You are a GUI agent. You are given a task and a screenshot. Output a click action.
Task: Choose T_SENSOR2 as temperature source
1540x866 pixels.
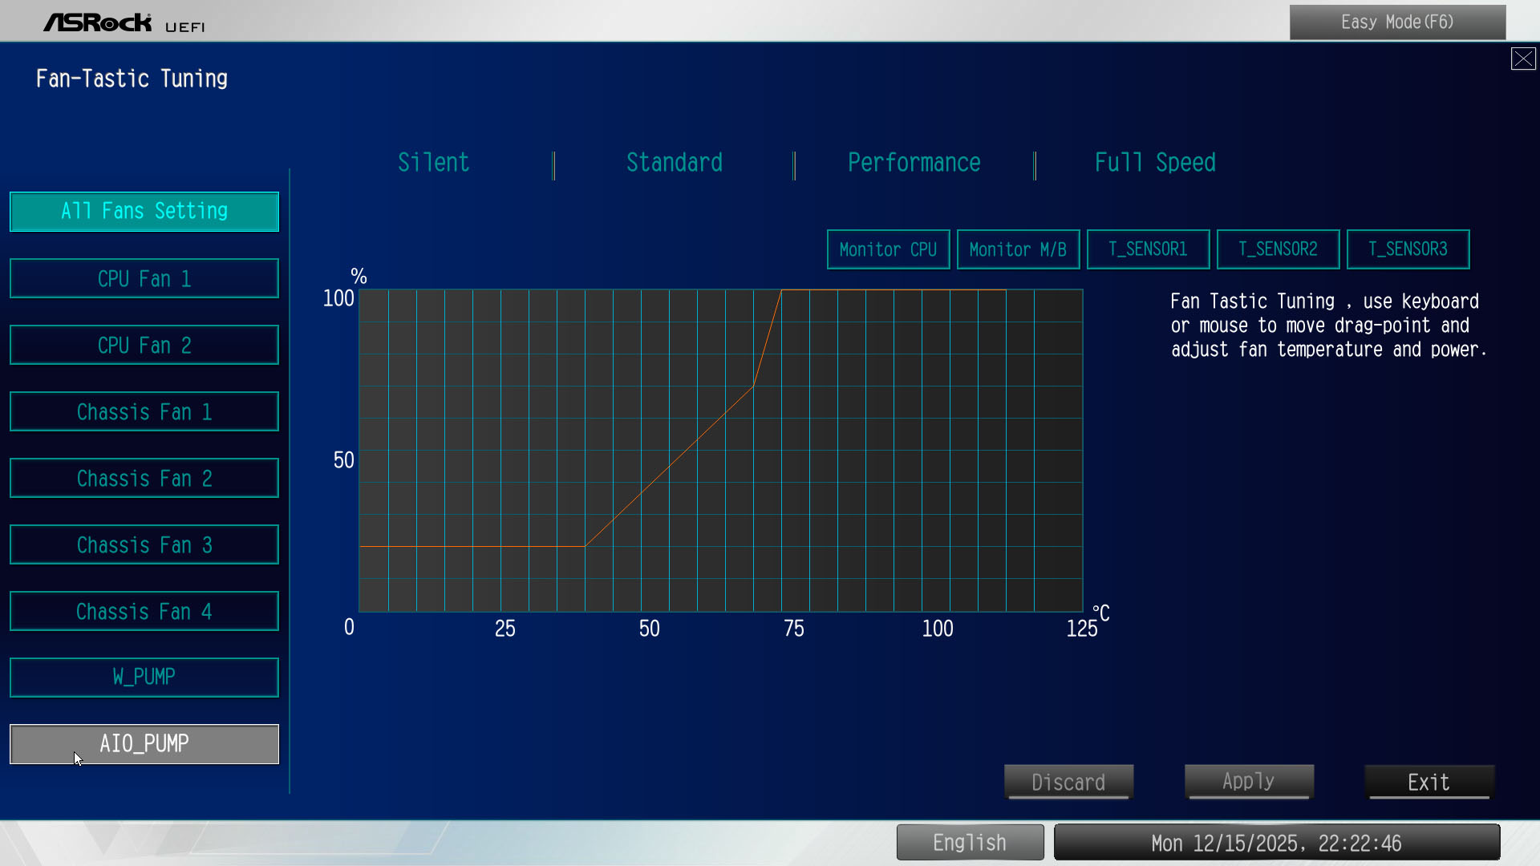[1278, 249]
